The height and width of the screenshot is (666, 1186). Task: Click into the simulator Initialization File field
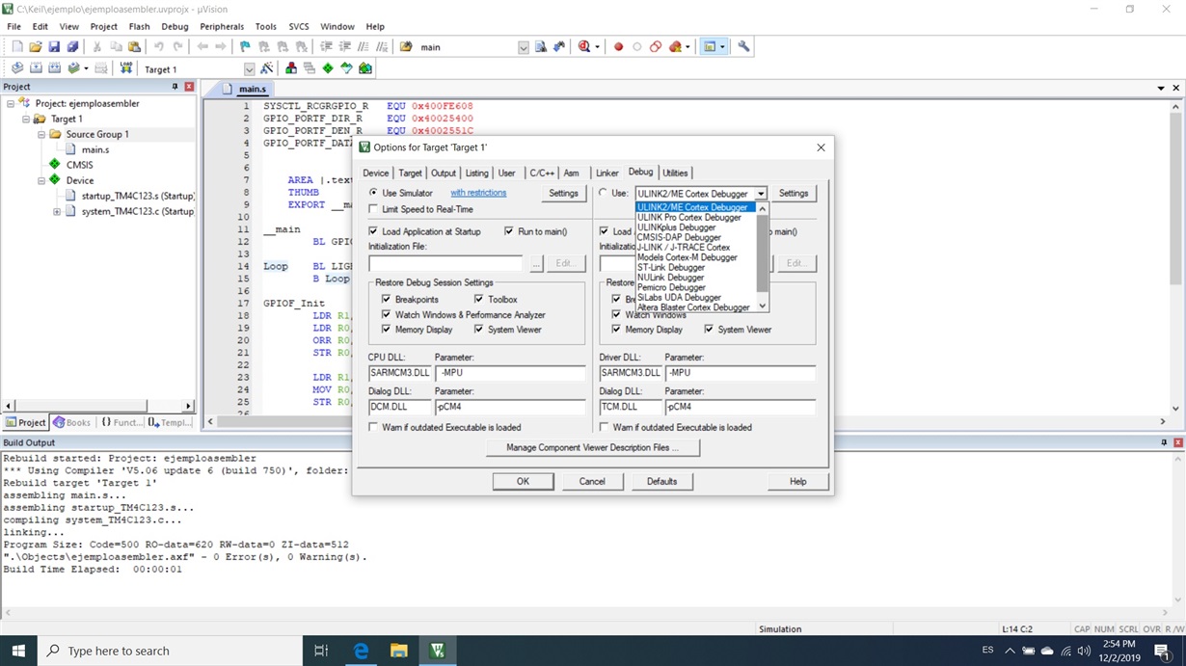[445, 263]
